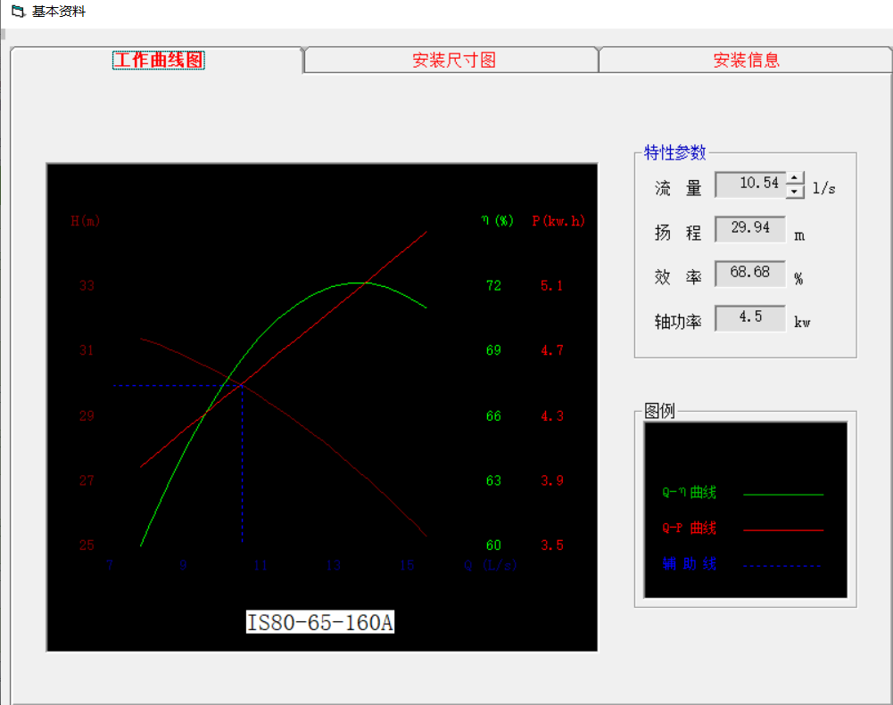Image resolution: width=893 pixels, height=705 pixels.
Task: Click the 扬程 parameter label
Action: (678, 232)
